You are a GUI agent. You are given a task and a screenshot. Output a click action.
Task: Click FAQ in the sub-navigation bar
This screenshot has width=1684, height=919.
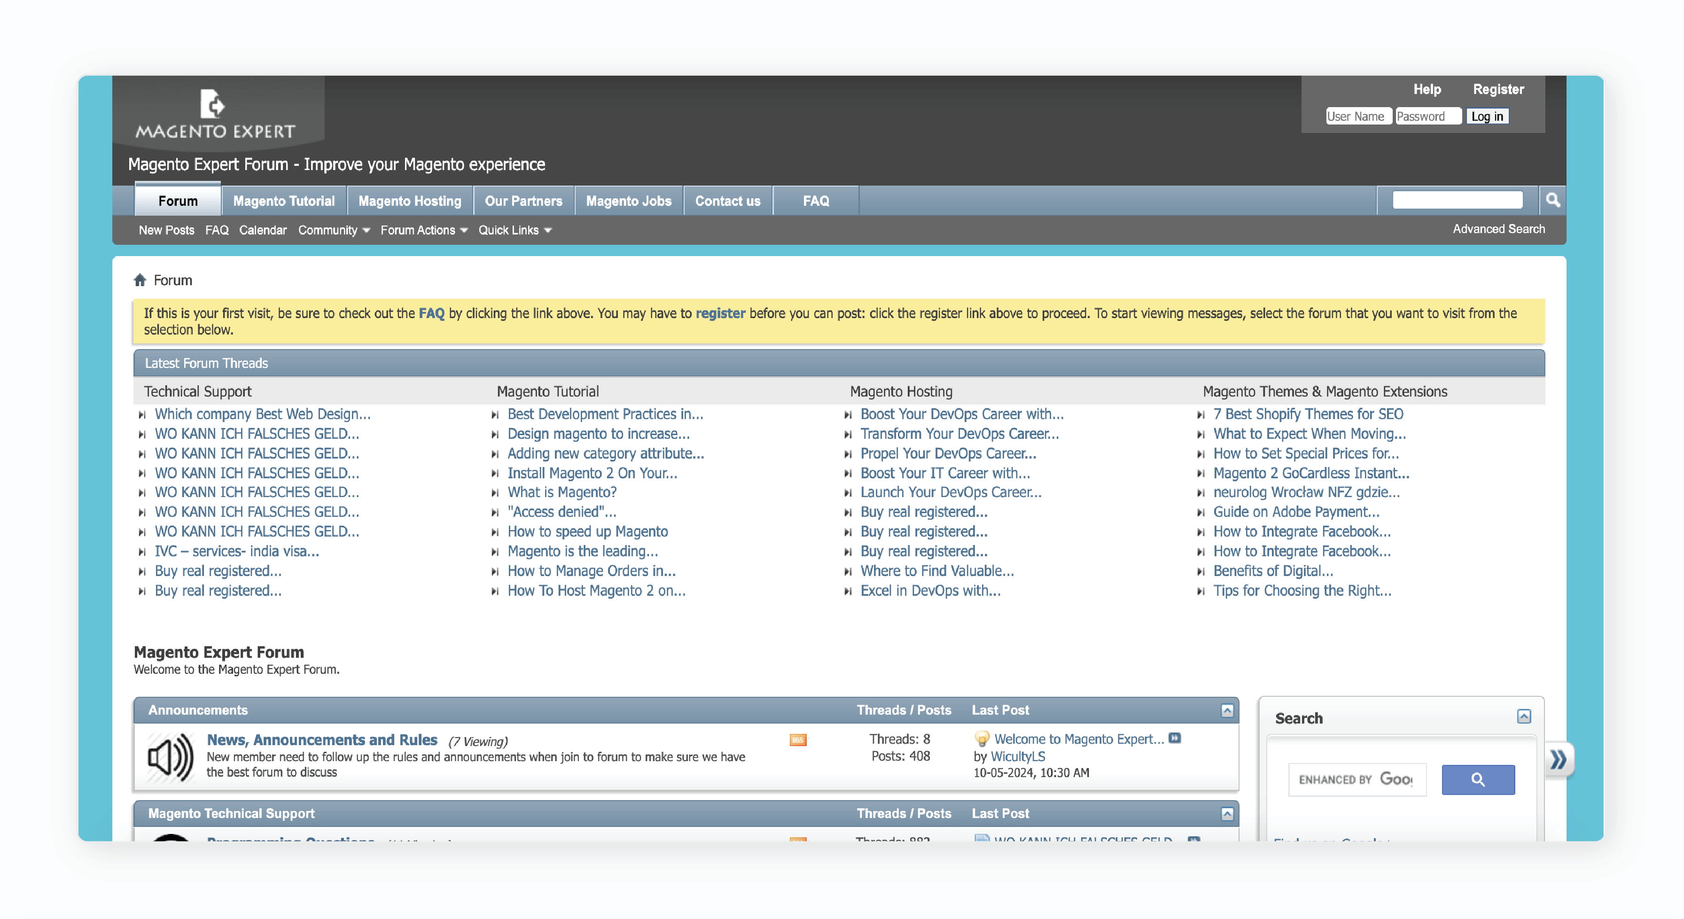click(217, 230)
